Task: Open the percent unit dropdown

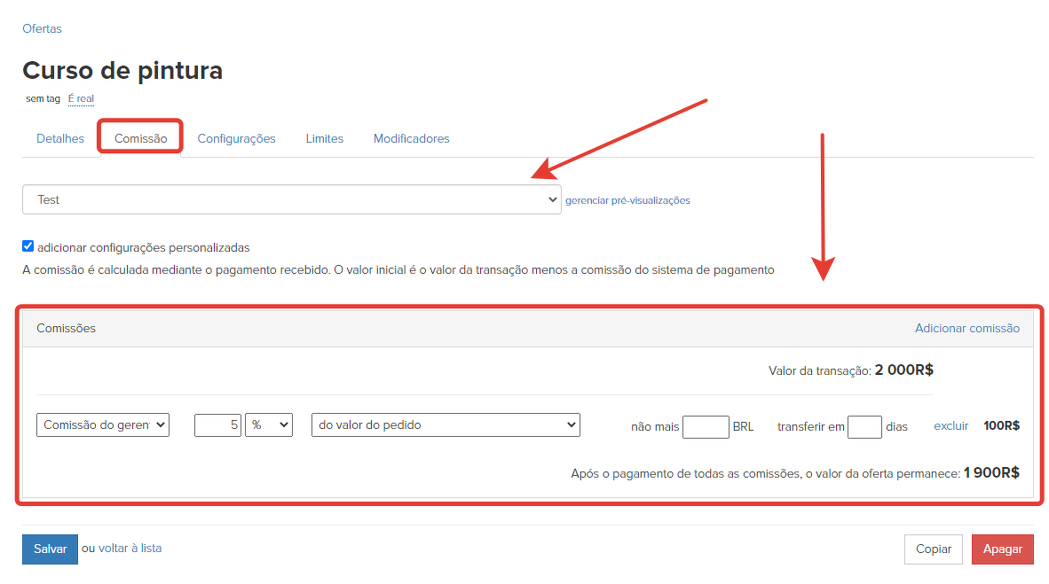Action: pyautogui.click(x=269, y=425)
